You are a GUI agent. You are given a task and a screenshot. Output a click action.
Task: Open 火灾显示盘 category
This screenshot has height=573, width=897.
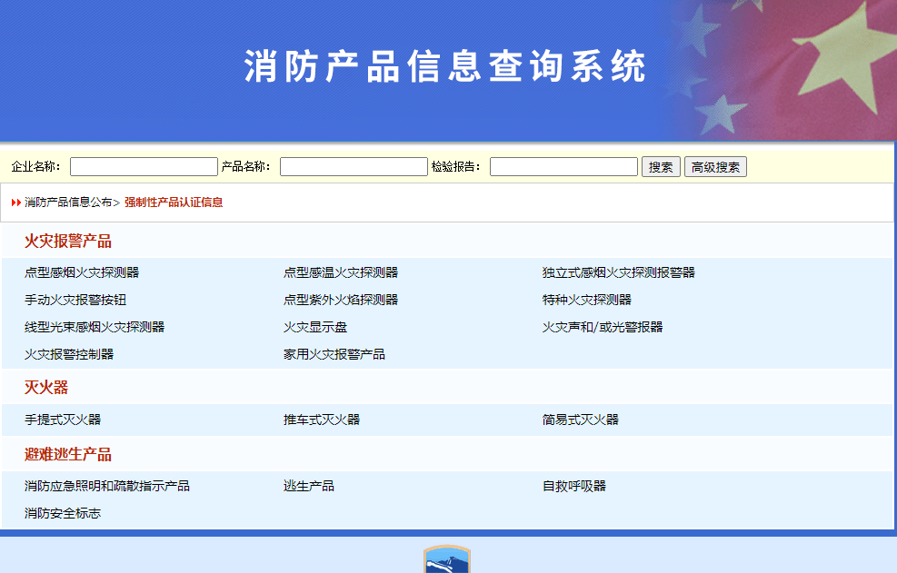pos(315,327)
